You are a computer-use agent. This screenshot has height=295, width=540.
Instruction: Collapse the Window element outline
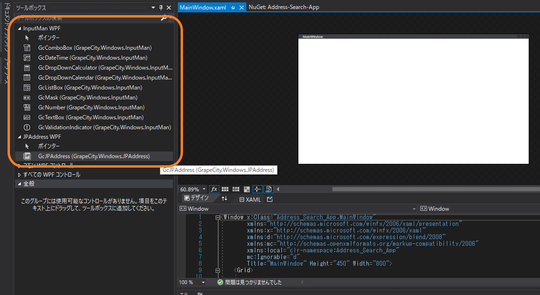coord(218,217)
